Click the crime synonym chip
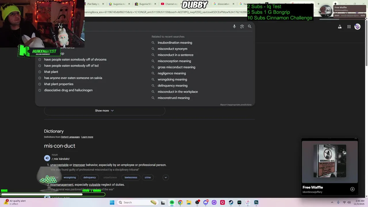Screen dimensions: 368x207 (x=148, y=177)
